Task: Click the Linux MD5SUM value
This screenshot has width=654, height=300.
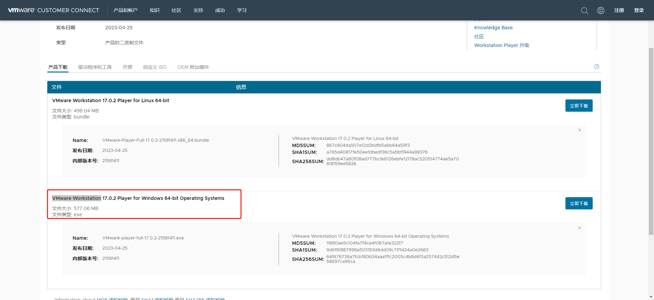Action: click(x=368, y=145)
